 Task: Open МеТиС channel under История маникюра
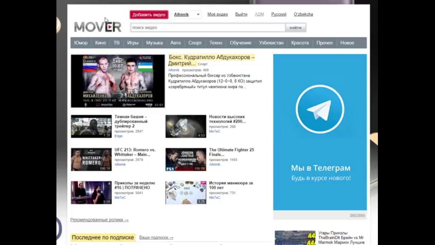[214, 198]
